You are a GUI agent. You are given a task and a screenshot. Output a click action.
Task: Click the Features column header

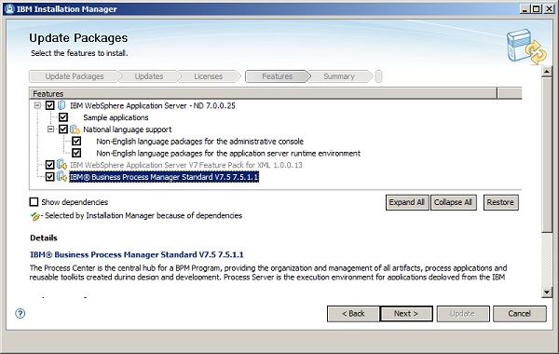[263, 93]
